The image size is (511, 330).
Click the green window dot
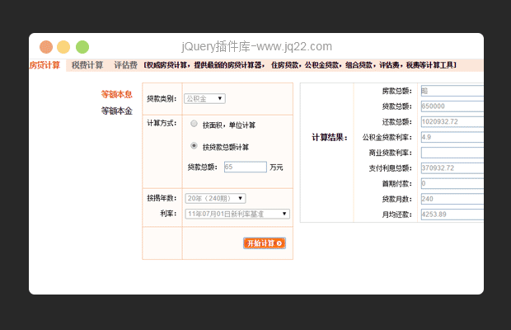[x=82, y=47]
